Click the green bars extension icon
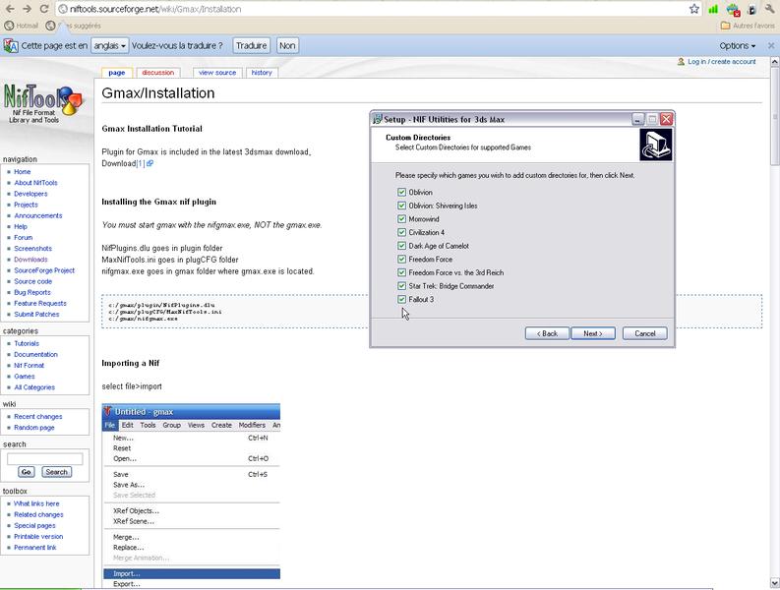Screen dimensions: 780x590 tap(713, 9)
